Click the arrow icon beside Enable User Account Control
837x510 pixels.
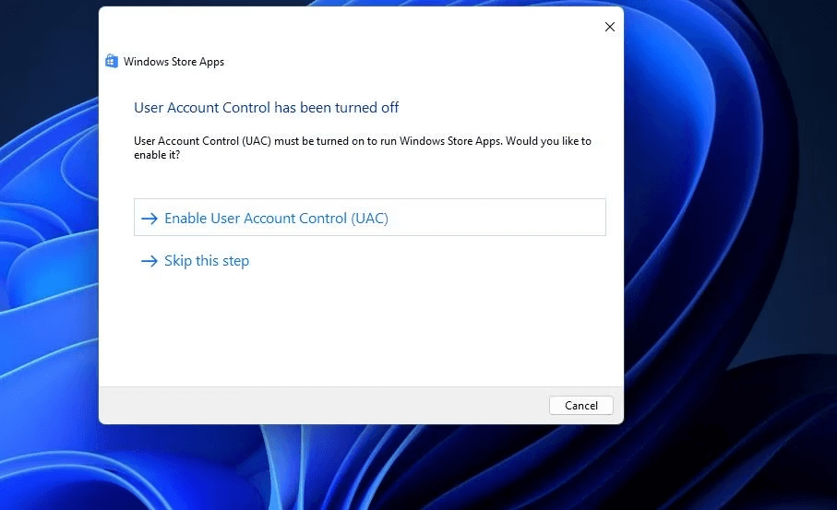click(149, 219)
